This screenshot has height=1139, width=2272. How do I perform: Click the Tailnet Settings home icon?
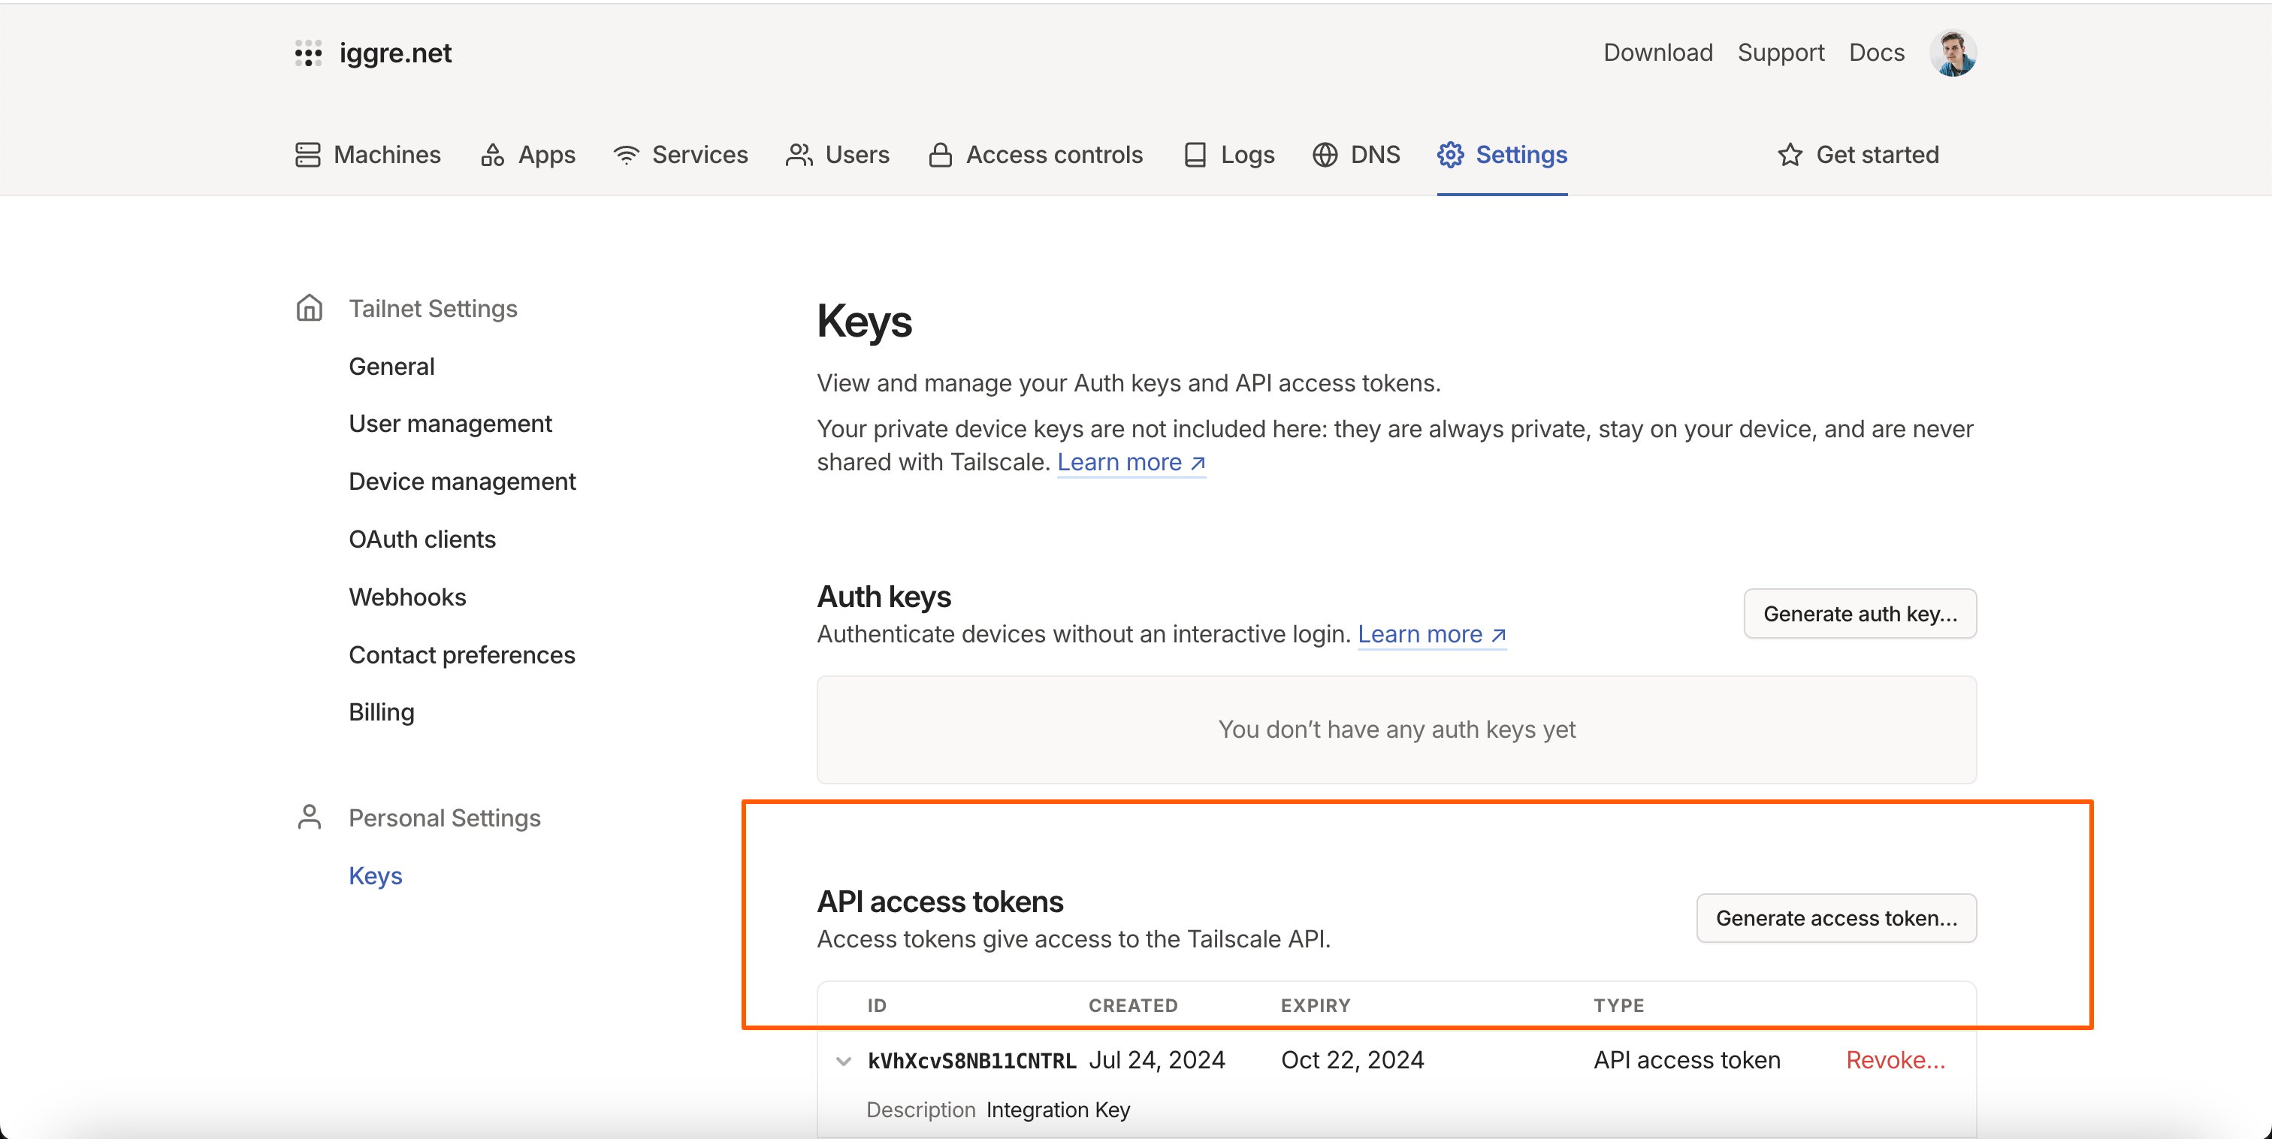310,308
